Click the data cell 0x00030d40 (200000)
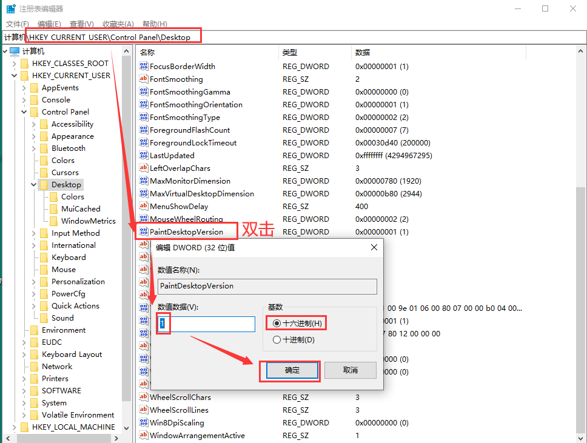The height and width of the screenshot is (443, 587). (393, 142)
